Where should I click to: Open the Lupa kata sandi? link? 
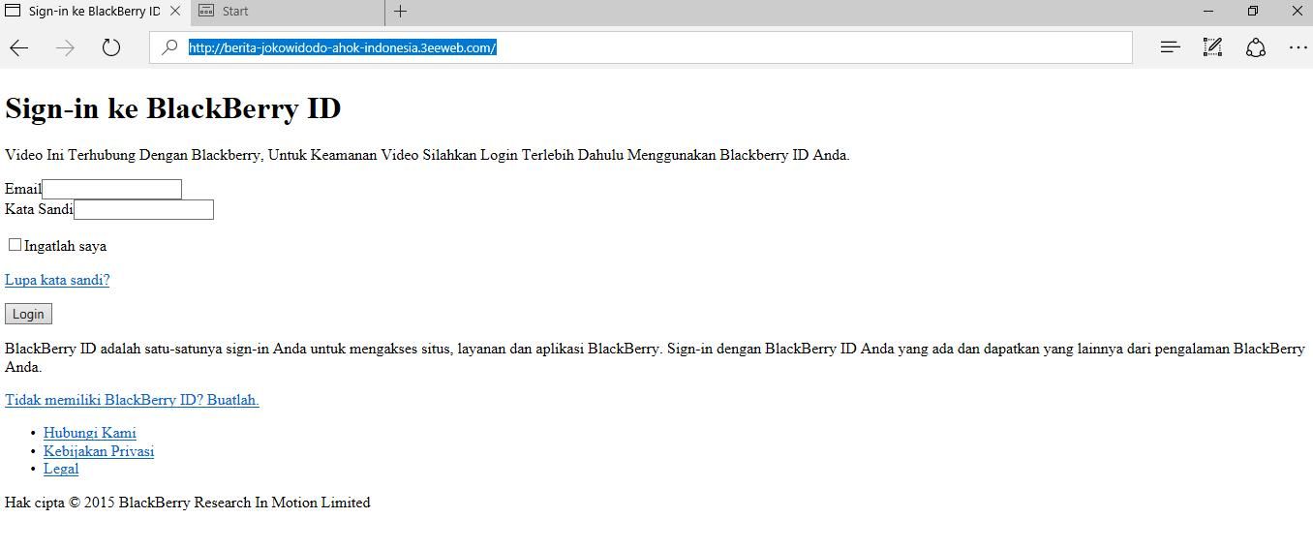point(57,280)
